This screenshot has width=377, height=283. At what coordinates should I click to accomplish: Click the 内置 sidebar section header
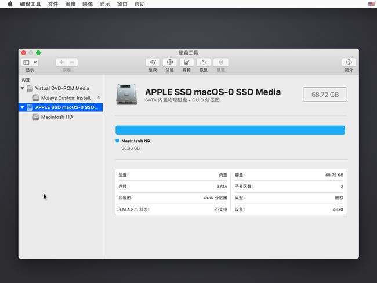(x=26, y=80)
